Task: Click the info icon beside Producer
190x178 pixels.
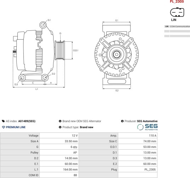Action: tap(122, 121)
